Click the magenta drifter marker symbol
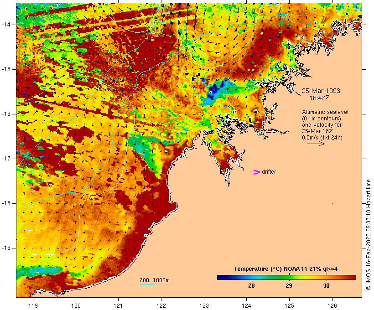 [x=256, y=172]
